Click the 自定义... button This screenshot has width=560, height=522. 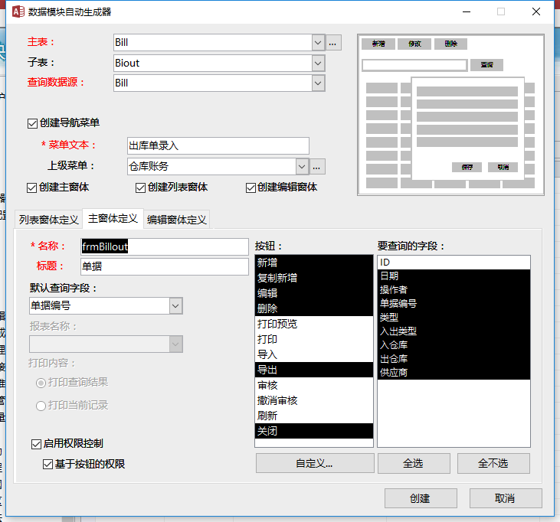point(315,463)
